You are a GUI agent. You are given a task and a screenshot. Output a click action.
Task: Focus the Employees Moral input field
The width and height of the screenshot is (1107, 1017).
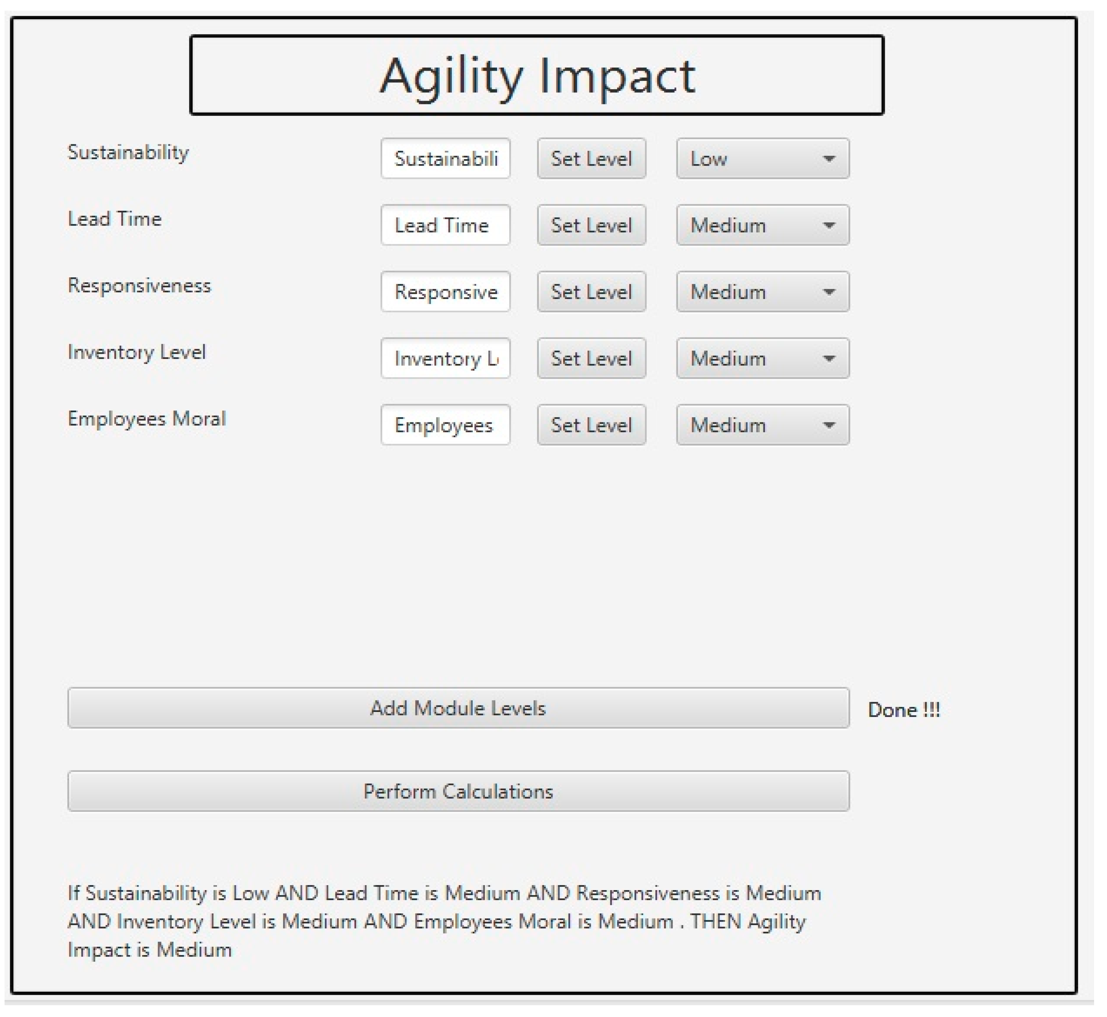[445, 425]
